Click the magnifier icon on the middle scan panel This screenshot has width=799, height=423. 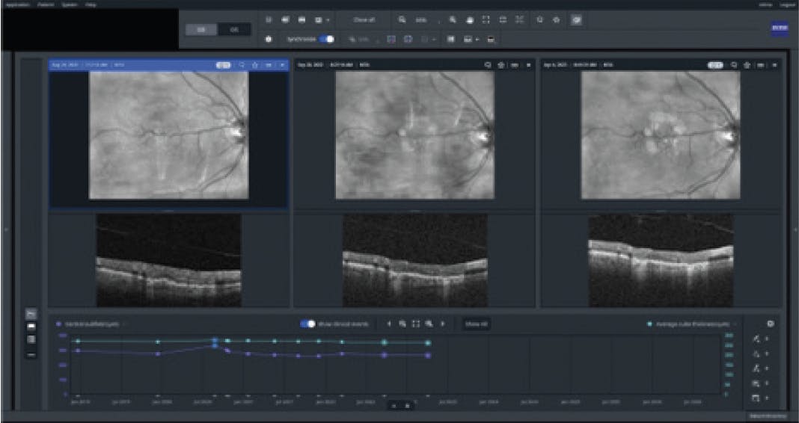coord(488,65)
